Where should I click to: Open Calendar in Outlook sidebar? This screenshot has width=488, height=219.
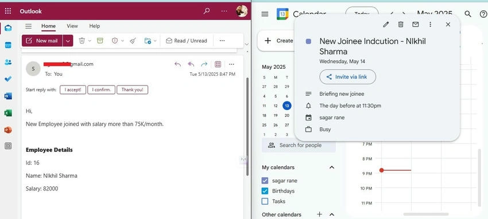8,45
